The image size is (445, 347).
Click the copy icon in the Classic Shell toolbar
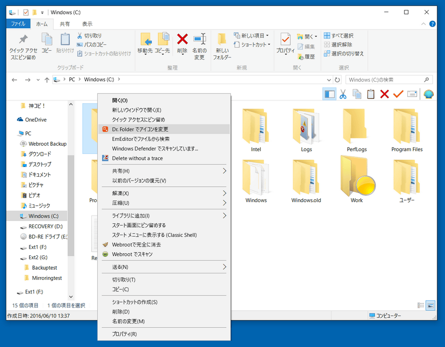[357, 94]
